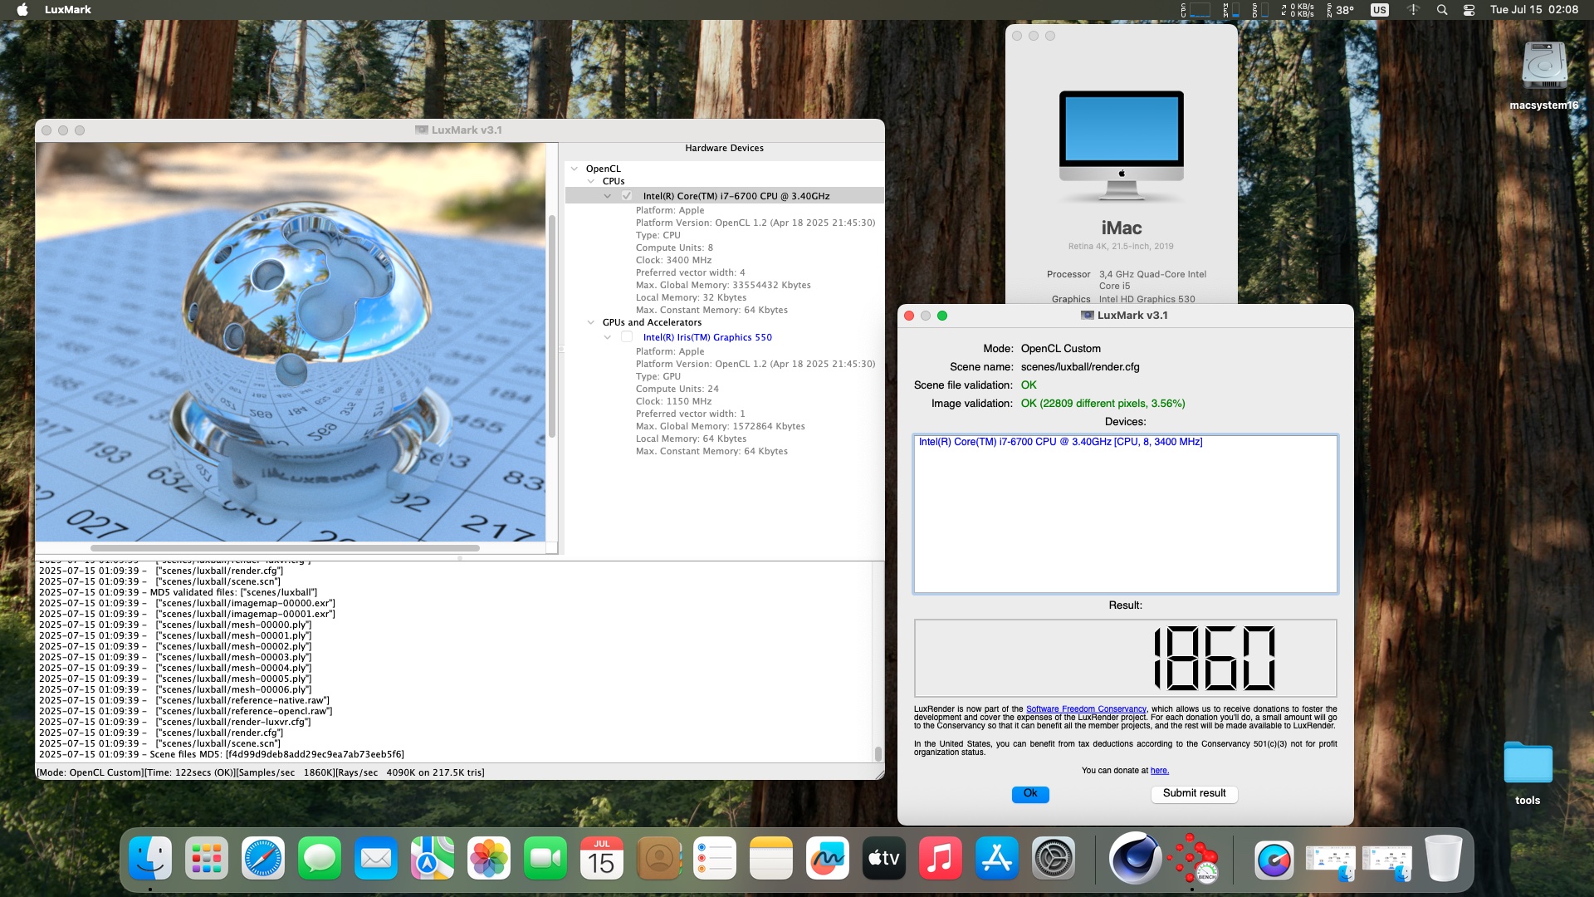Click the LuxMark bench icon in the dock

(1193, 859)
